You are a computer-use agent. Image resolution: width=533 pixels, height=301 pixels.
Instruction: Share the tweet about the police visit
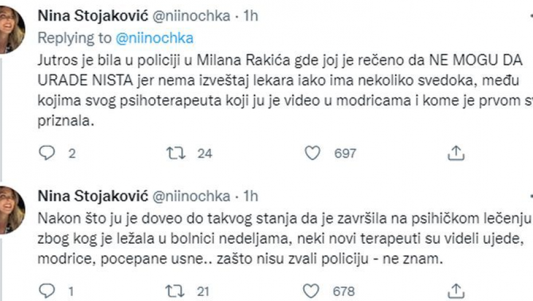point(454,153)
